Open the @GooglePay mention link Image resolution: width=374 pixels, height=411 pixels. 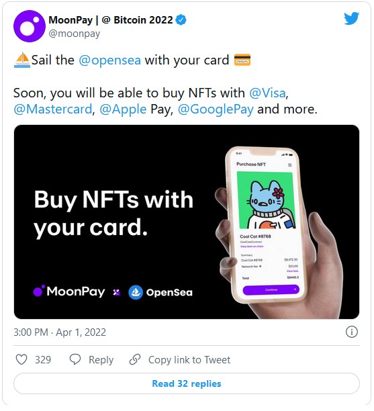coord(216,109)
